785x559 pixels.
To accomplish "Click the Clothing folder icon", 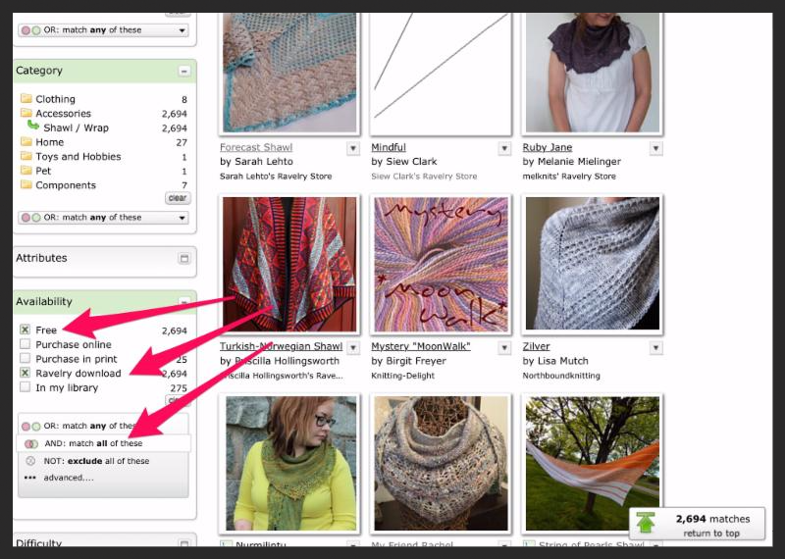I will (26, 99).
